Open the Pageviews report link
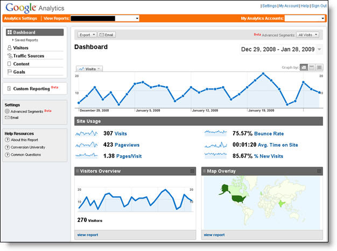This screenshot has height=251, width=337. (x=127, y=145)
